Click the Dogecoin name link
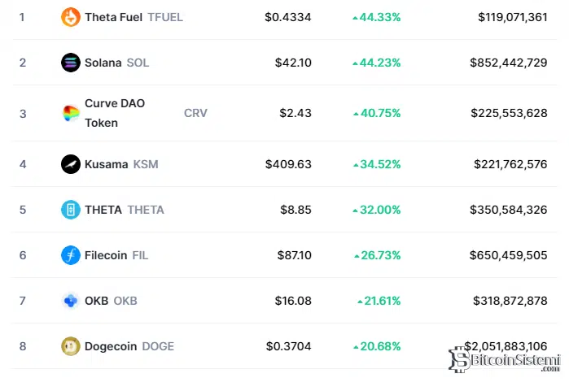The image size is (569, 382). coord(112,346)
